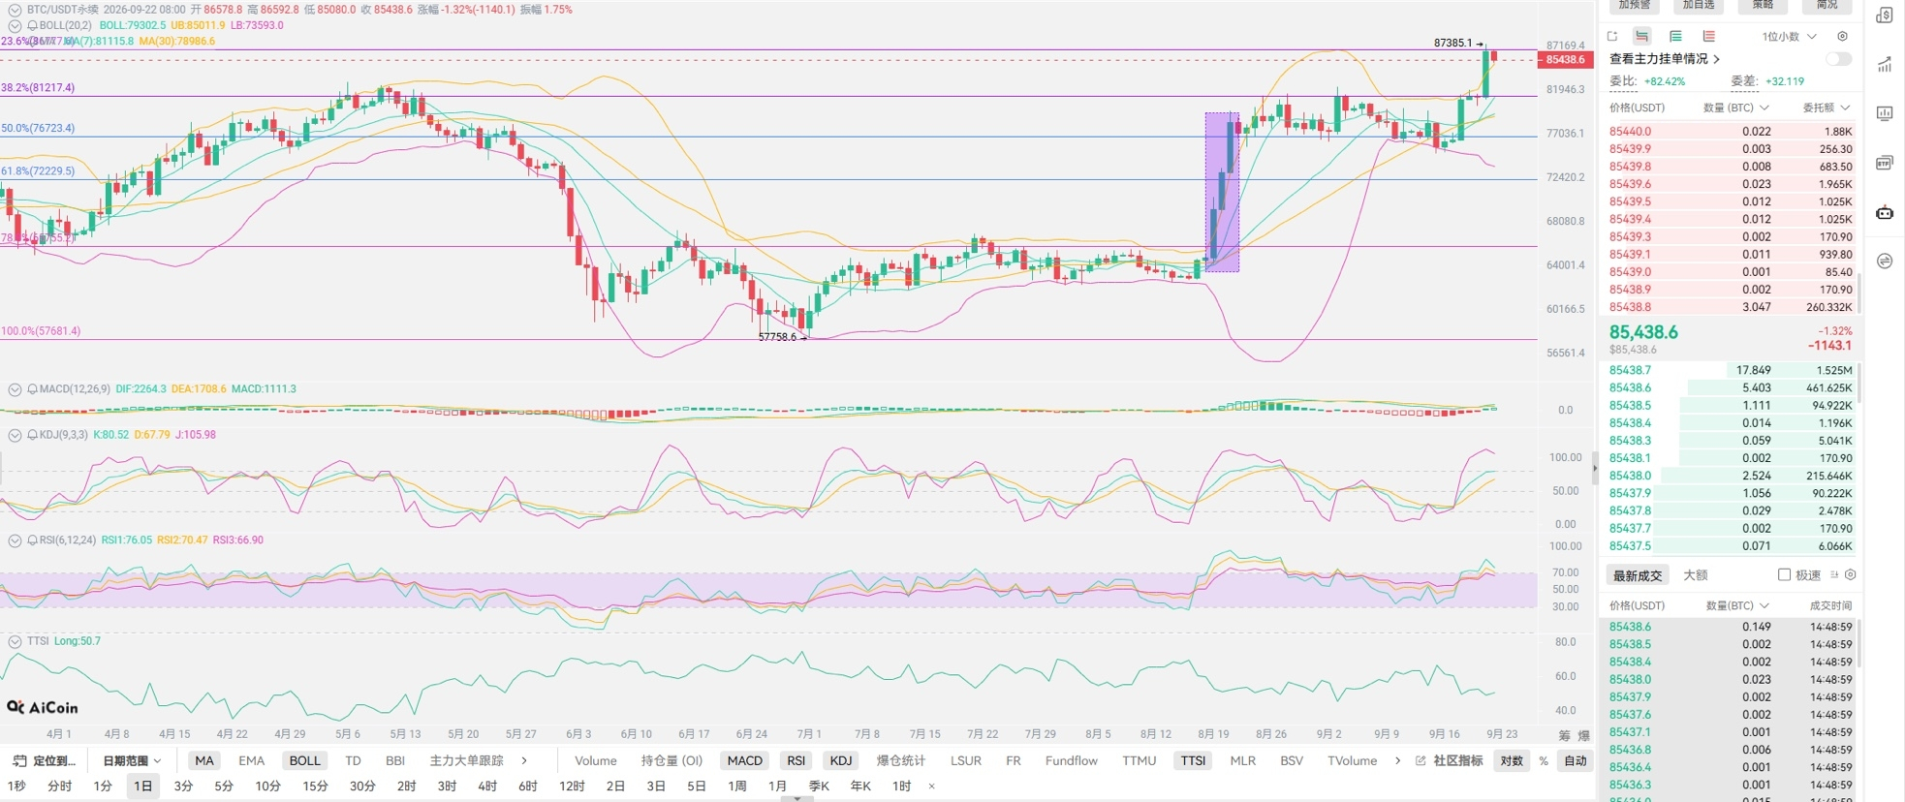Open the robot assistant icon in sidebar
The image size is (1905, 802).
coord(1885,212)
